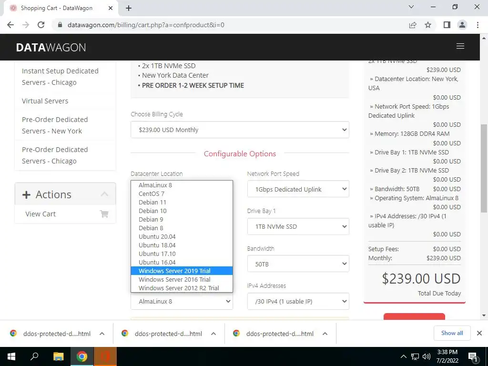Open network status in the system tray
Screen dimensions: 488x366
point(415,356)
